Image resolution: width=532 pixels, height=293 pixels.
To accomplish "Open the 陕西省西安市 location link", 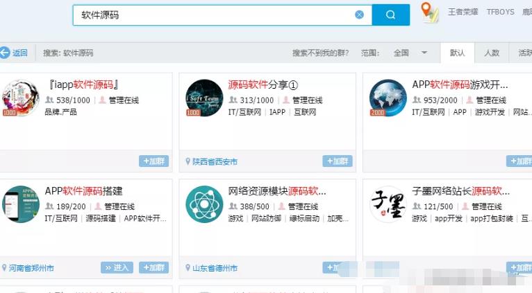I will (x=214, y=161).
